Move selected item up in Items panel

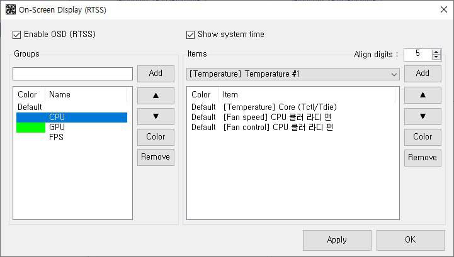tap(423, 95)
